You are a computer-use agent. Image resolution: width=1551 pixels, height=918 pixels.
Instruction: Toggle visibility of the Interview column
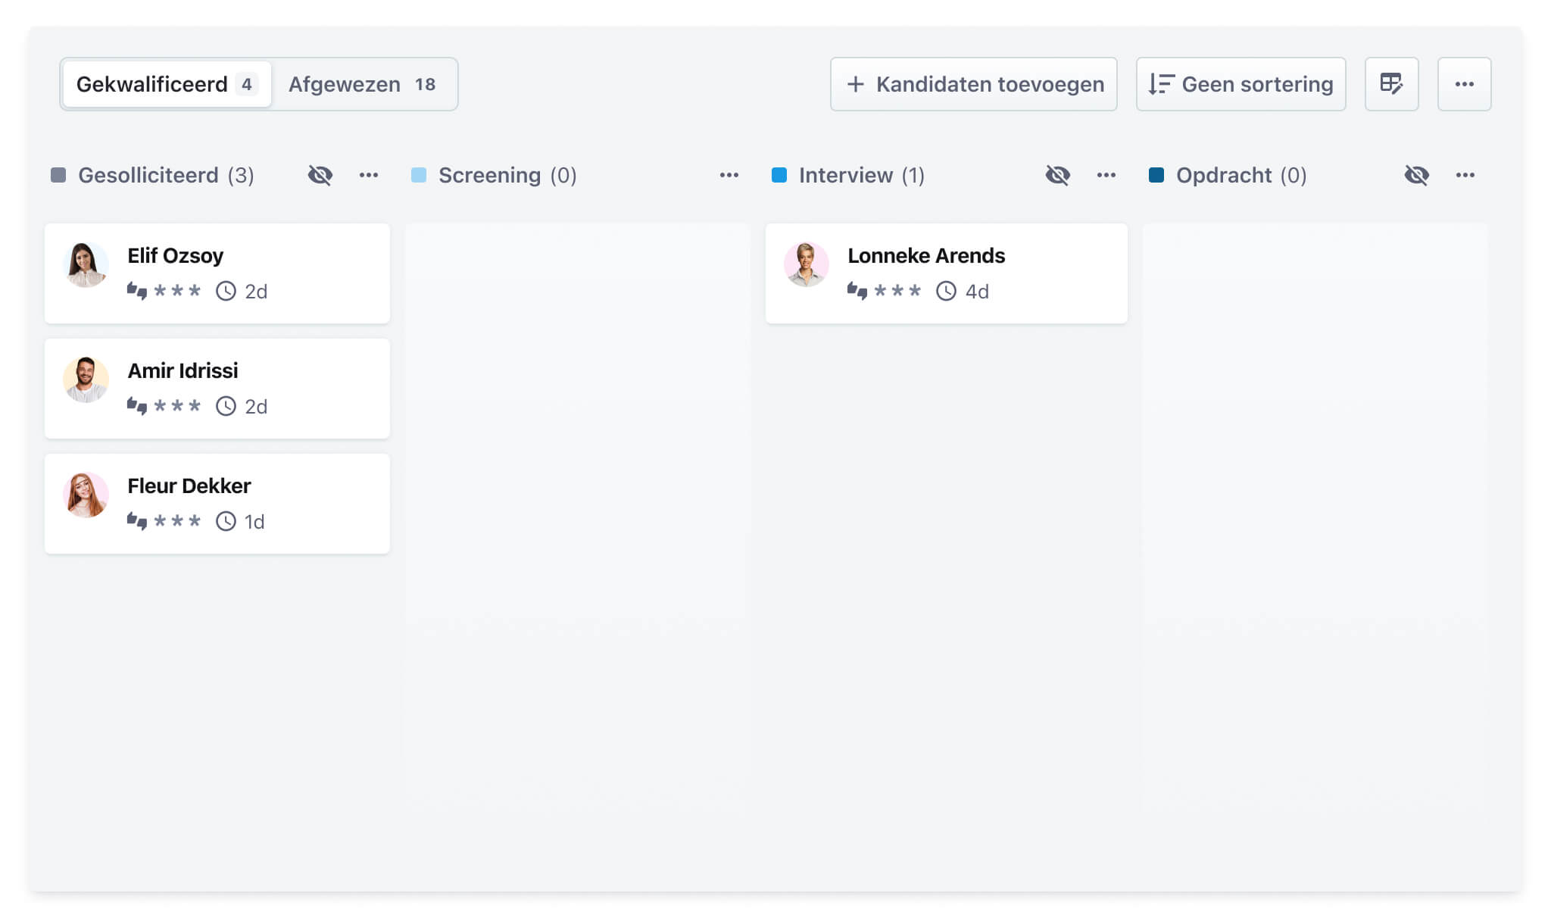tap(1058, 175)
